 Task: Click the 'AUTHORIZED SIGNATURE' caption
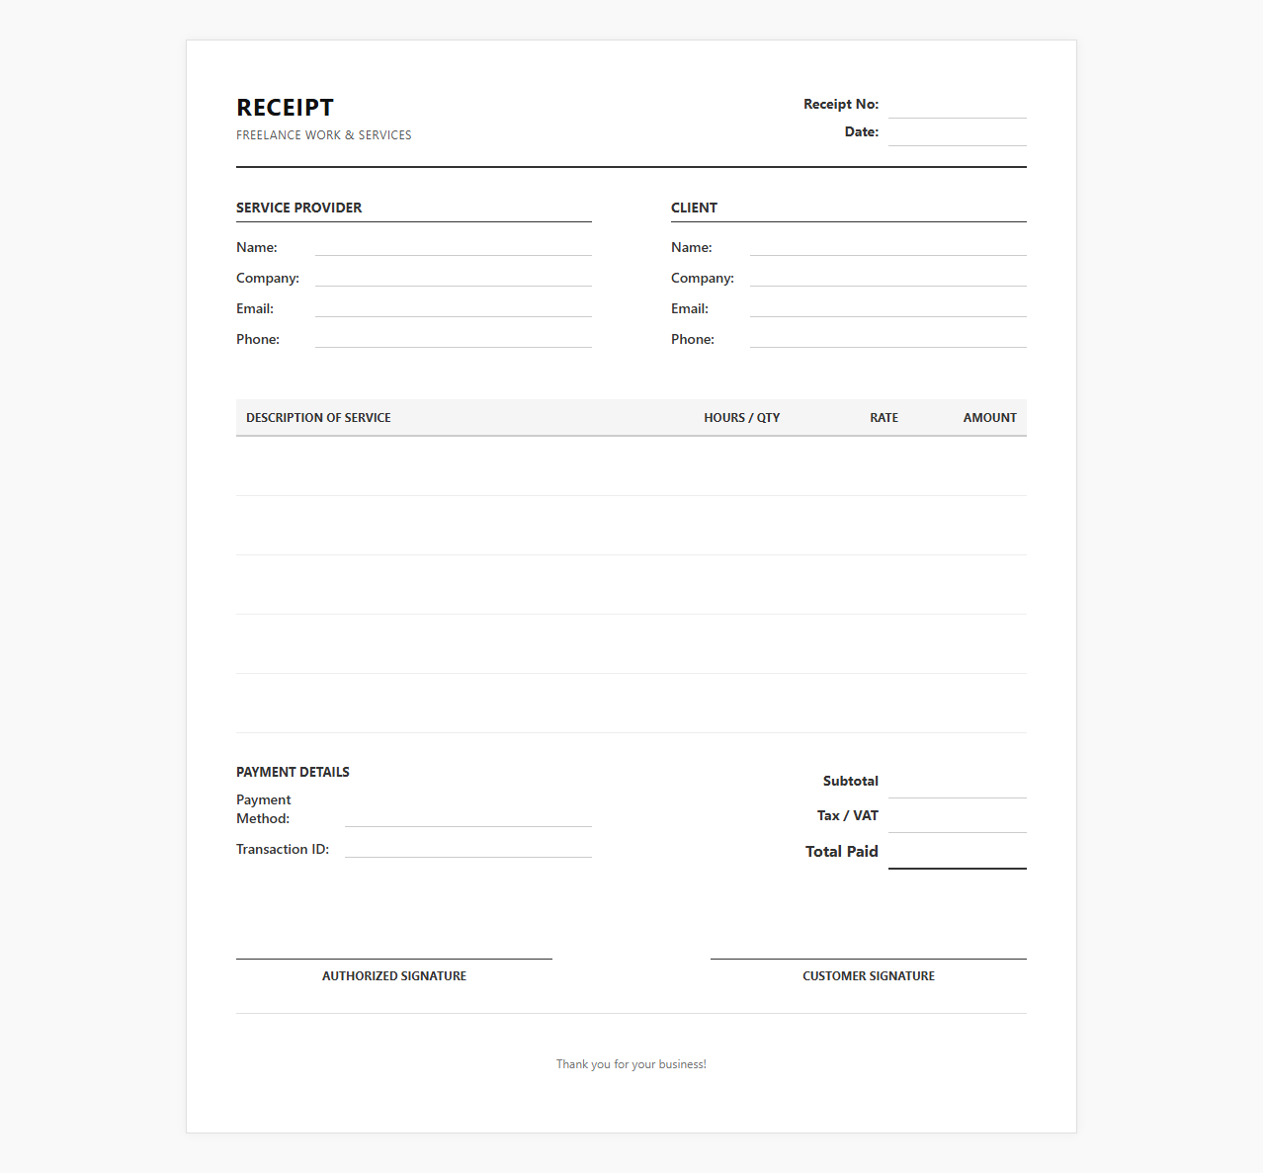pos(394,975)
